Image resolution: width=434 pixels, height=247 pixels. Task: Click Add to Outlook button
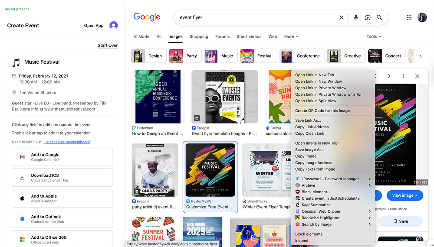(62, 219)
